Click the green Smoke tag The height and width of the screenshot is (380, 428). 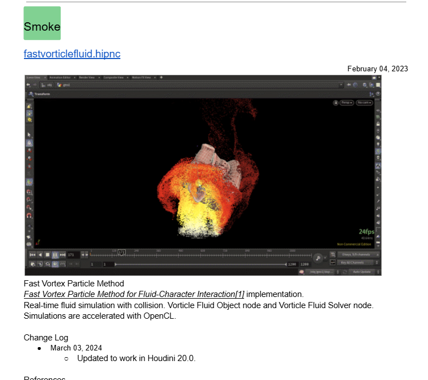[x=42, y=23]
